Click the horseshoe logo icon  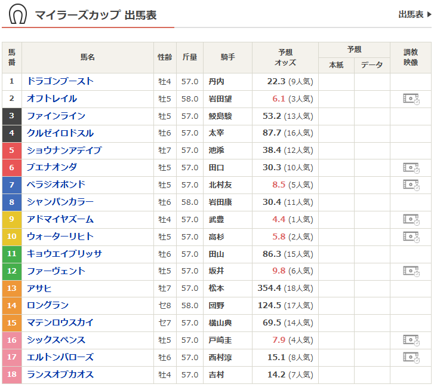coord(19,14)
